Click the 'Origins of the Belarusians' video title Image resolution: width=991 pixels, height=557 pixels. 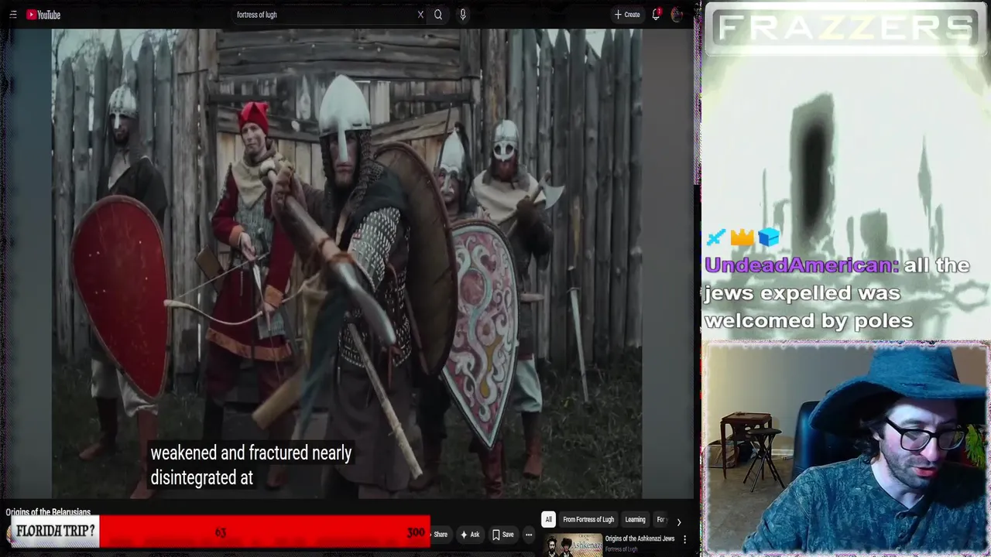coord(48,512)
